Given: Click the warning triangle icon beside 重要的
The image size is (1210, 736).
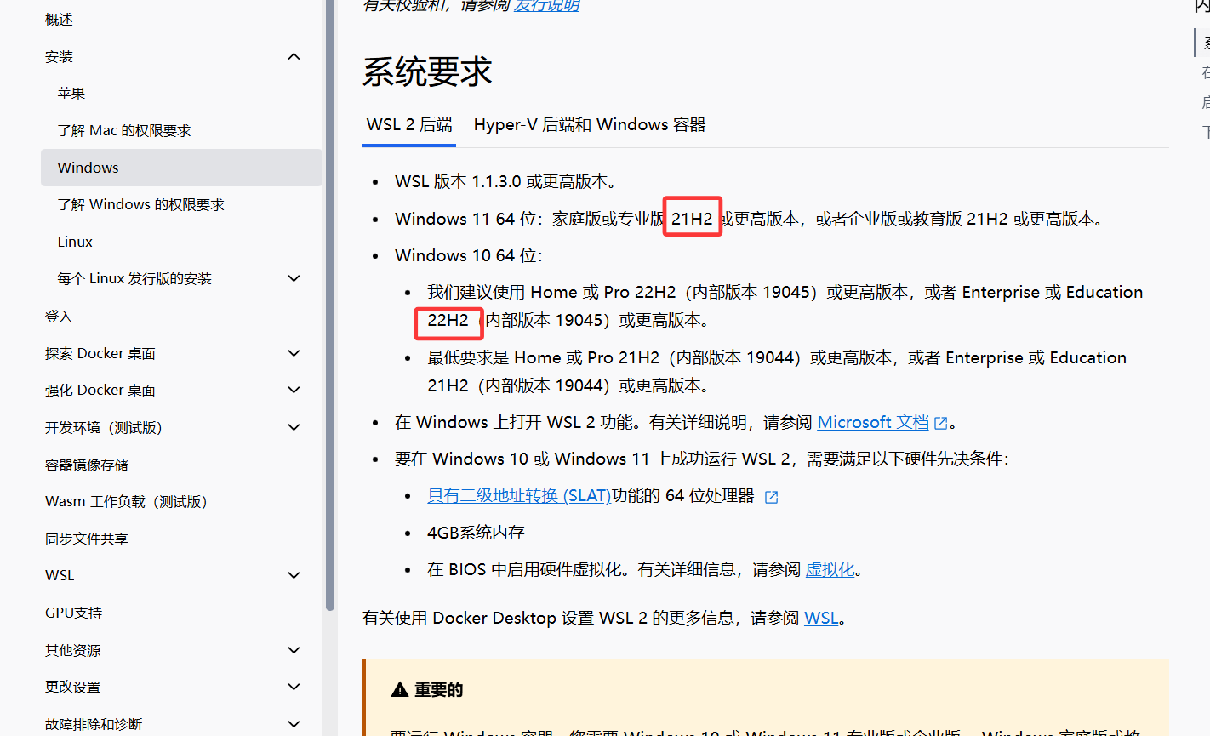Looking at the screenshot, I should 399,690.
